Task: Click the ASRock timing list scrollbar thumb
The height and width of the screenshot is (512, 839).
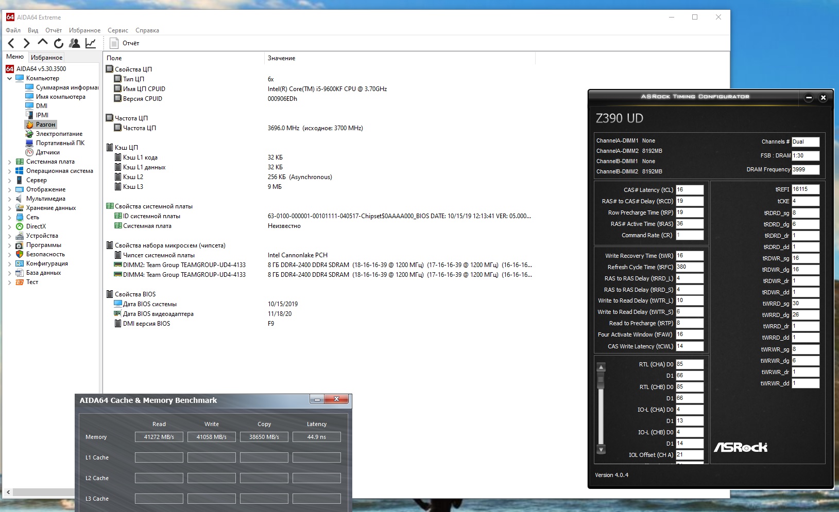Action: [601, 379]
